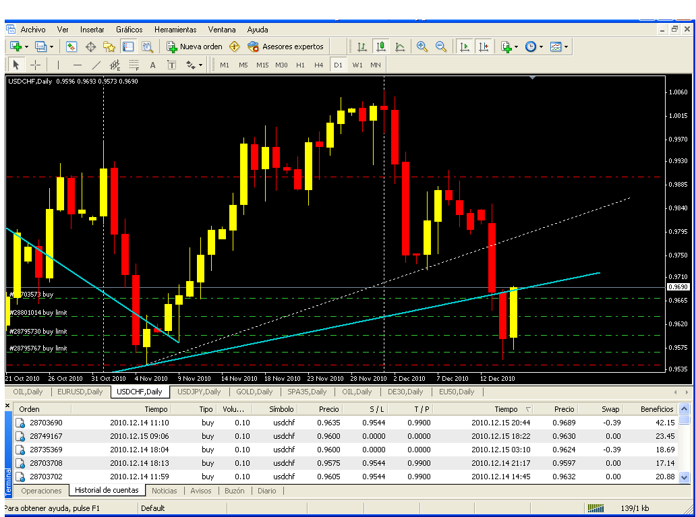Select the H4 timeframe
This screenshot has height=517, width=696.
click(319, 65)
